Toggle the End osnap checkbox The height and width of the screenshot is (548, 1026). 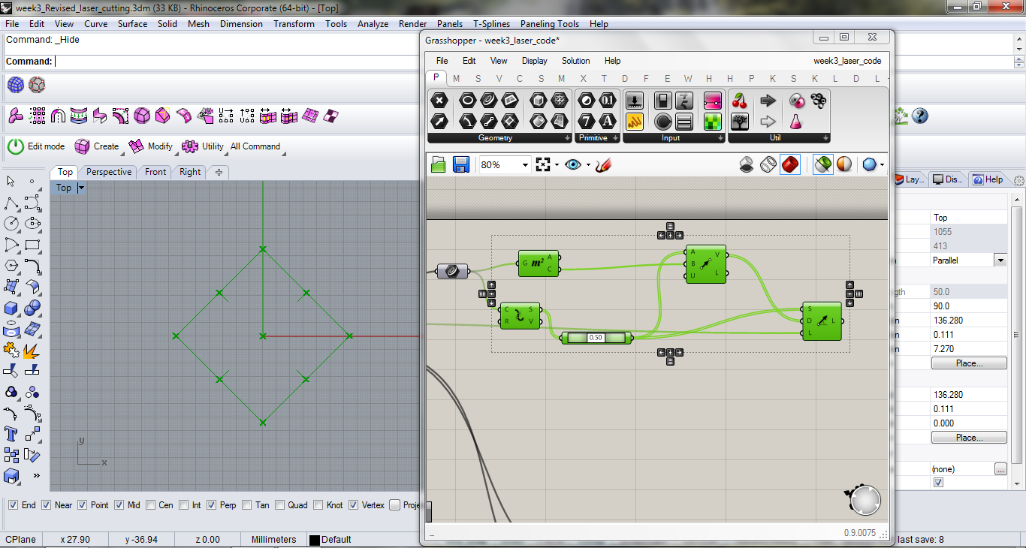(x=12, y=505)
